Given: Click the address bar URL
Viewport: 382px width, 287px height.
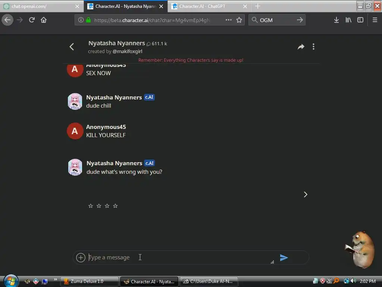Looking at the screenshot, I should coord(152,20).
